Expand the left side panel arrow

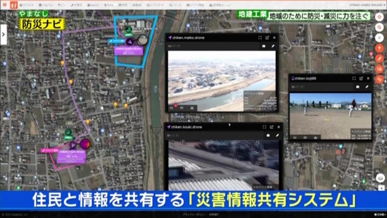[3, 34]
